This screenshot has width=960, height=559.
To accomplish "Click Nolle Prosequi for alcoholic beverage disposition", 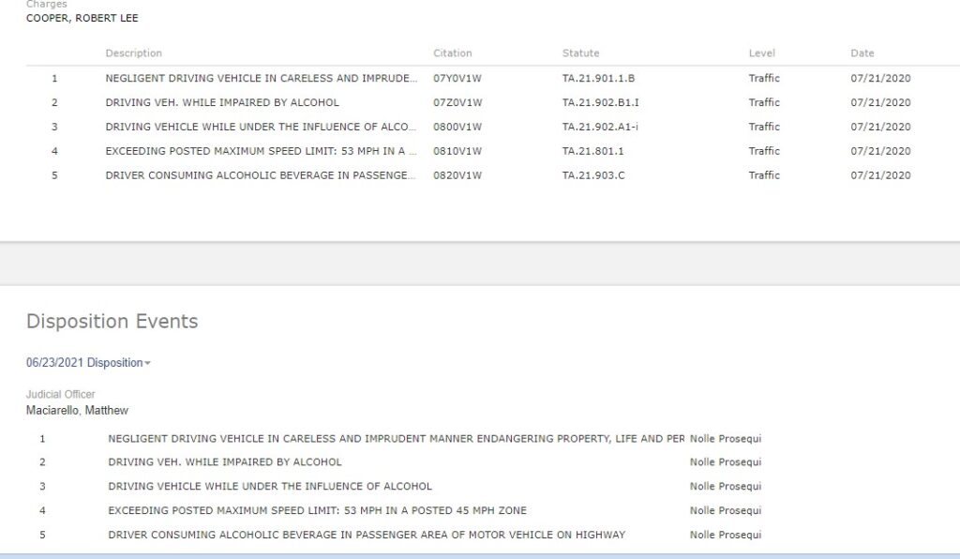I will 726,535.
